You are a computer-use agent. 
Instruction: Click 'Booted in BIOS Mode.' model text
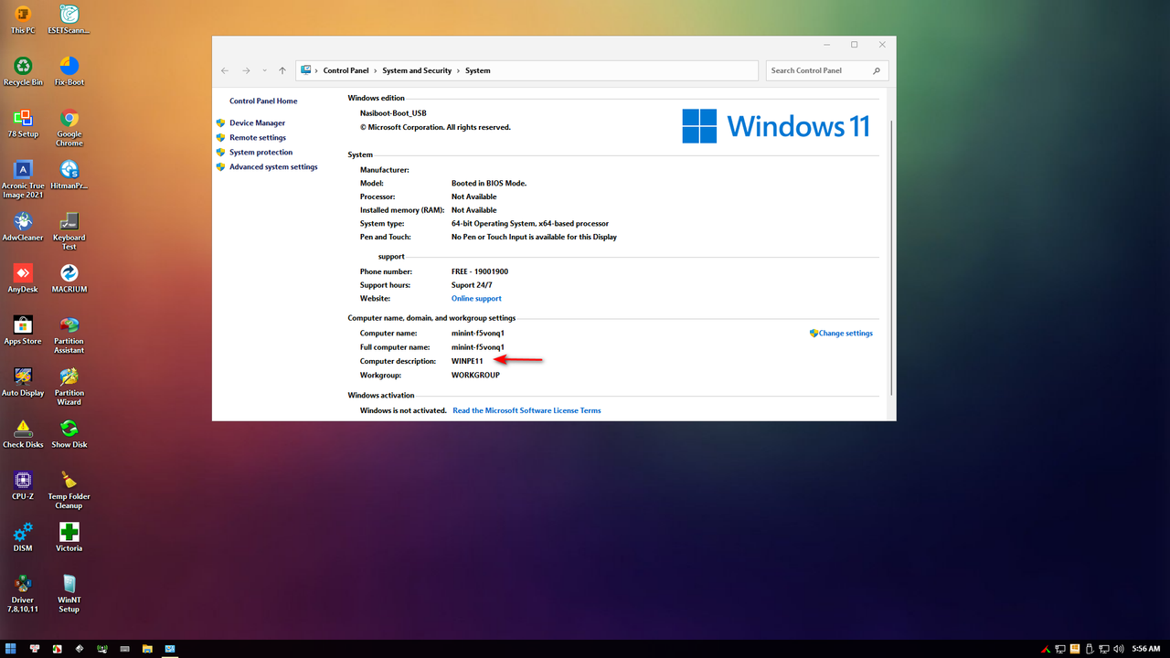pyautogui.click(x=489, y=183)
